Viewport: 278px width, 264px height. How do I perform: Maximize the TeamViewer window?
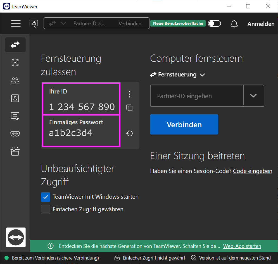(x=248, y=6)
